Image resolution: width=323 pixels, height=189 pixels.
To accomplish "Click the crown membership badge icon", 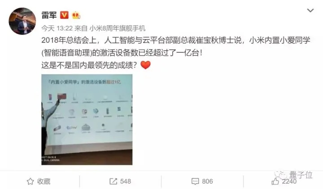I will (76, 15).
